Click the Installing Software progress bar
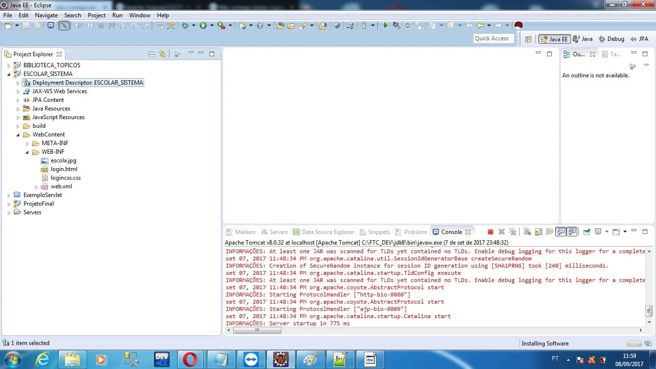This screenshot has width=656, height=369. [x=634, y=344]
